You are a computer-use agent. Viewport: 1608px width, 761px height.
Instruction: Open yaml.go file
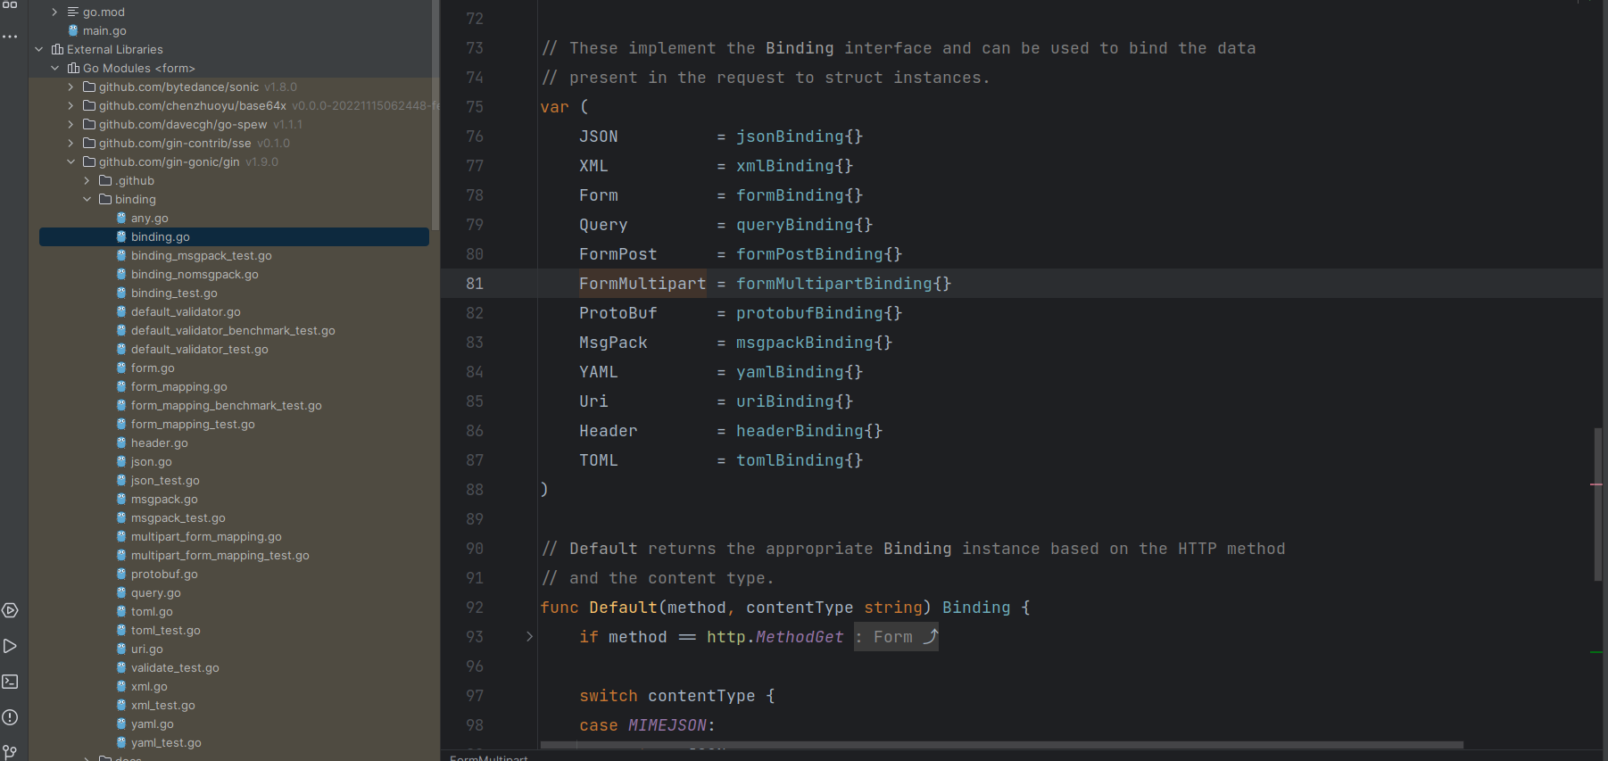[x=152, y=724]
